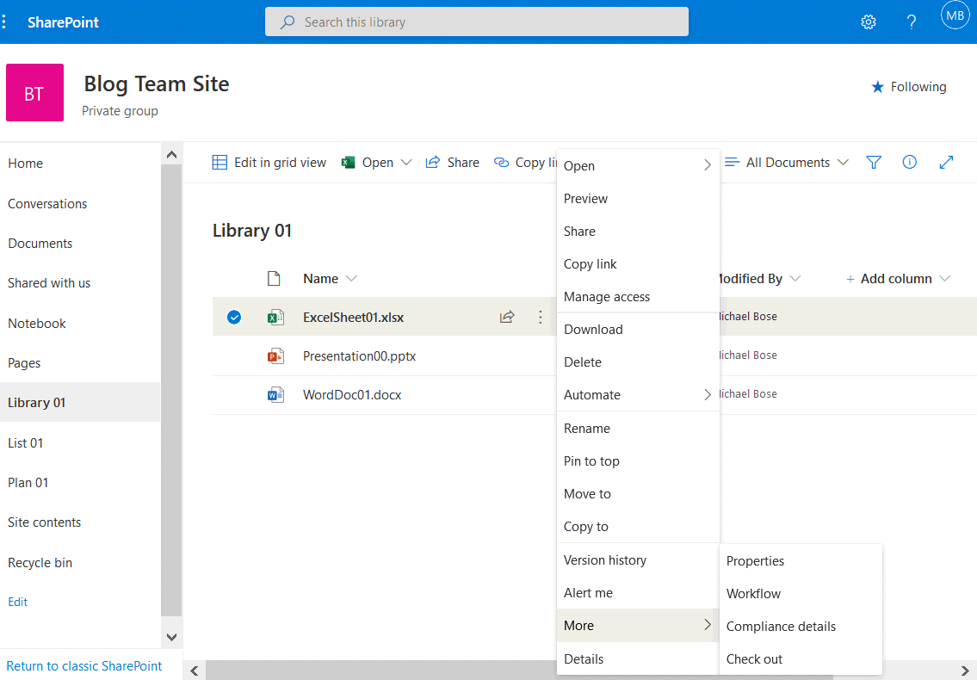Click the Help question mark icon

[912, 22]
